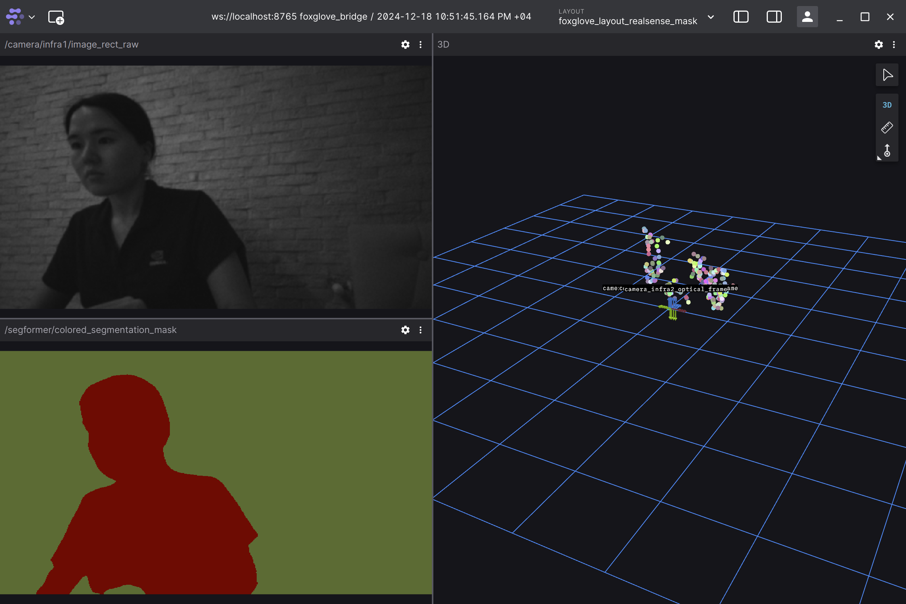Image resolution: width=906 pixels, height=604 pixels.
Task: Expand the app menu next to the logo
Action: coord(32,17)
